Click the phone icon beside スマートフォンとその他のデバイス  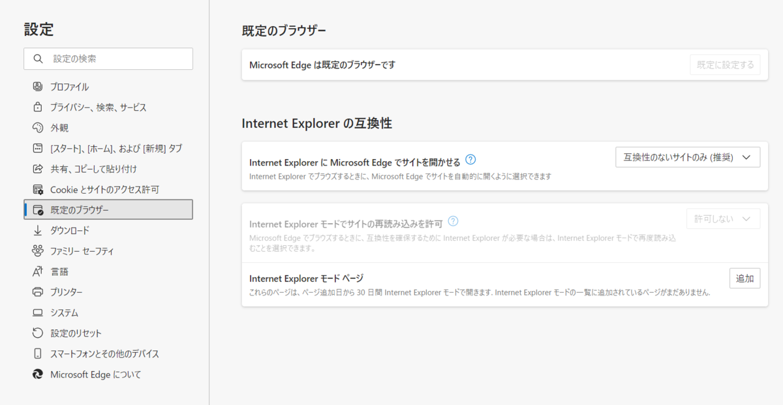(x=37, y=353)
